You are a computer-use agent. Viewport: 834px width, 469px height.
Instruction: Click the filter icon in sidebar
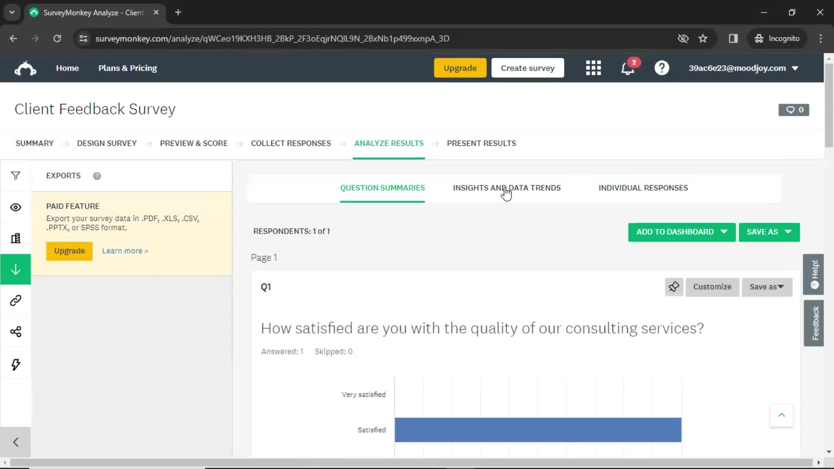(16, 175)
